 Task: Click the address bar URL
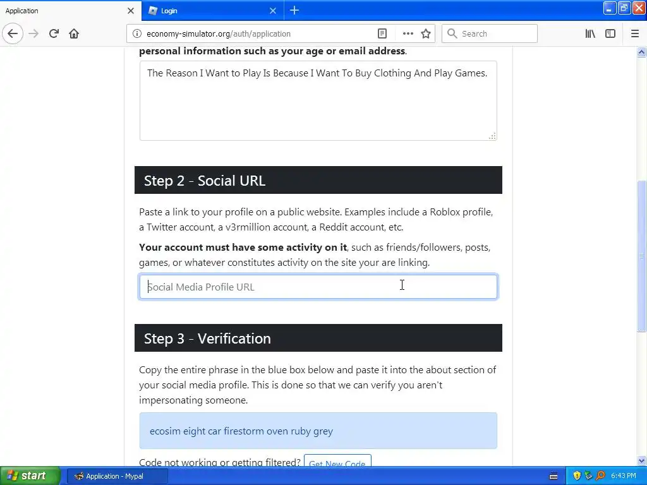click(219, 34)
